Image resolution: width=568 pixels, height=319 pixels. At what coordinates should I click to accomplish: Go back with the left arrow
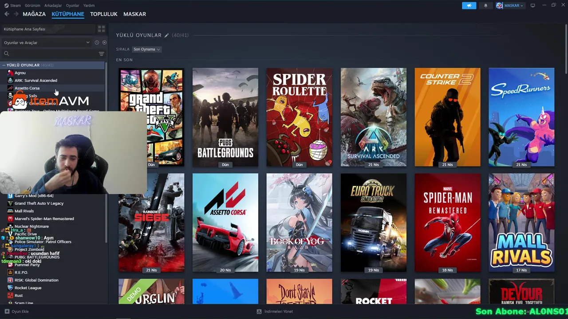pos(7,14)
